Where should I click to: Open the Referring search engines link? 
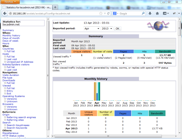(21, 117)
